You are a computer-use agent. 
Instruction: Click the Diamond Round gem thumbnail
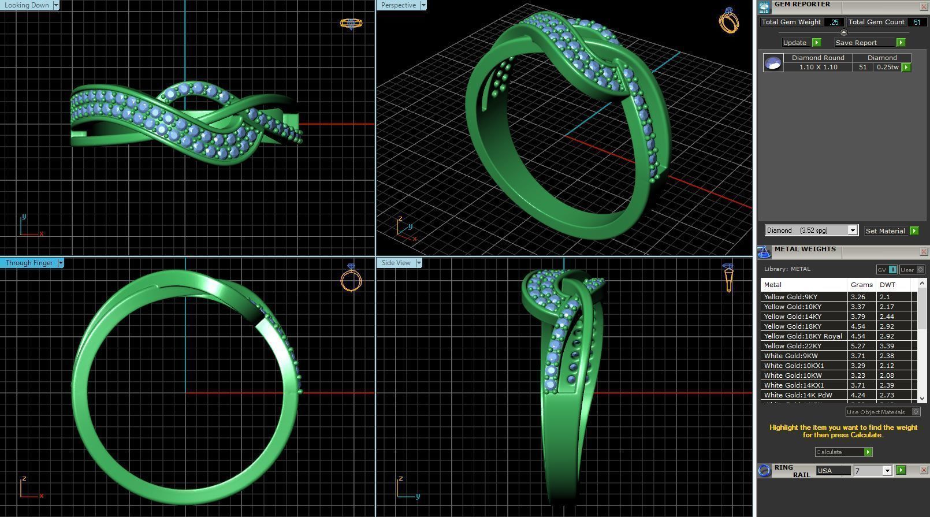773,62
